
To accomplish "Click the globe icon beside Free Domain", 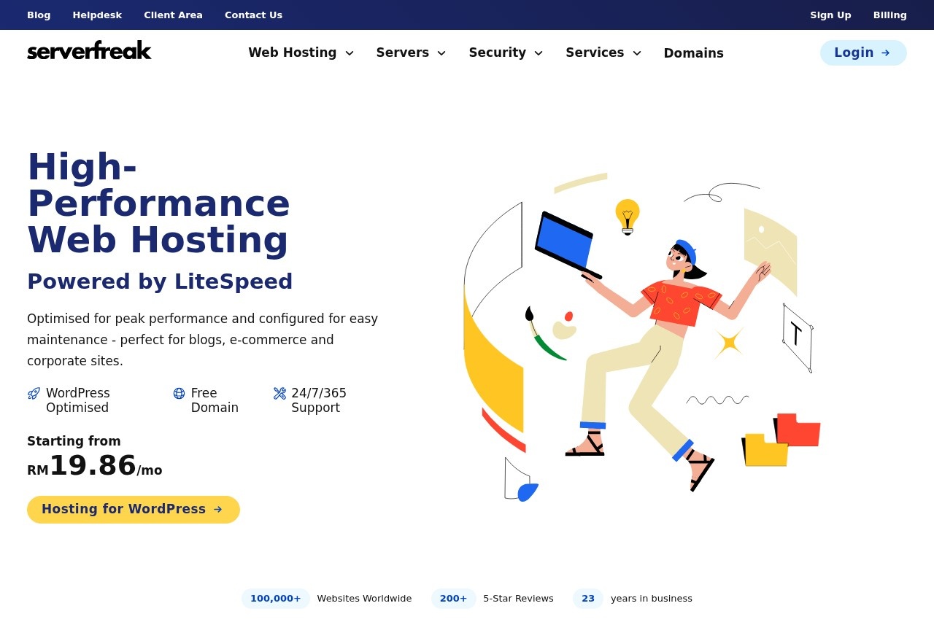I will coord(179,393).
